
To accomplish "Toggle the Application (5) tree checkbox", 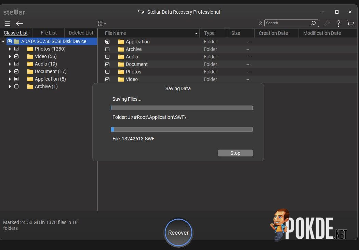I will click(x=16, y=79).
